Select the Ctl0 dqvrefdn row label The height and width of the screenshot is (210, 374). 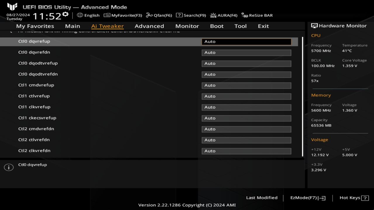(34, 52)
